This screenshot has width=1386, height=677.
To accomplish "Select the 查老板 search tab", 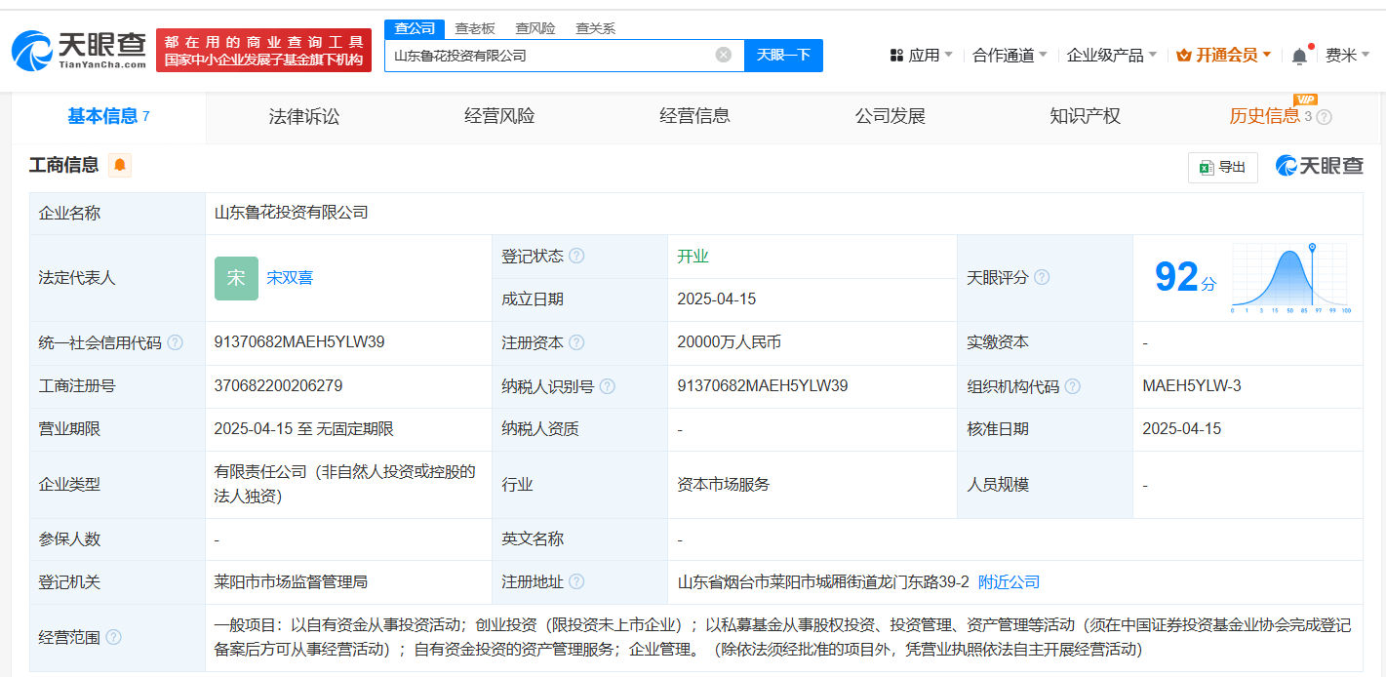I will 475,28.
